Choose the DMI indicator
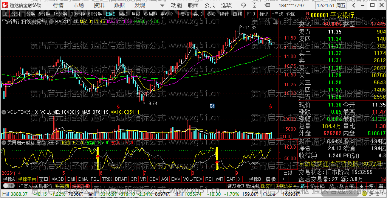The width and height of the screenshot is (387, 198). [x=71, y=179]
